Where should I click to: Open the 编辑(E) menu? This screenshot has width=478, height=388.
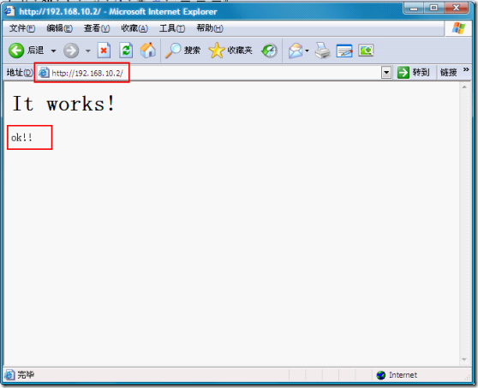point(59,28)
